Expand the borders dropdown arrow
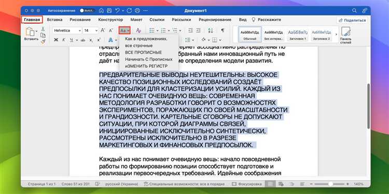Screen dimensions: 389x194 tap(220, 40)
